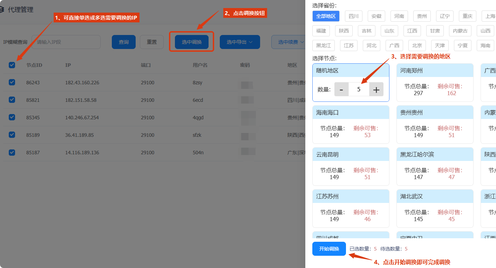The image size is (496, 268).
Task: Select the 广西 province filter
Action: click(x=394, y=45)
